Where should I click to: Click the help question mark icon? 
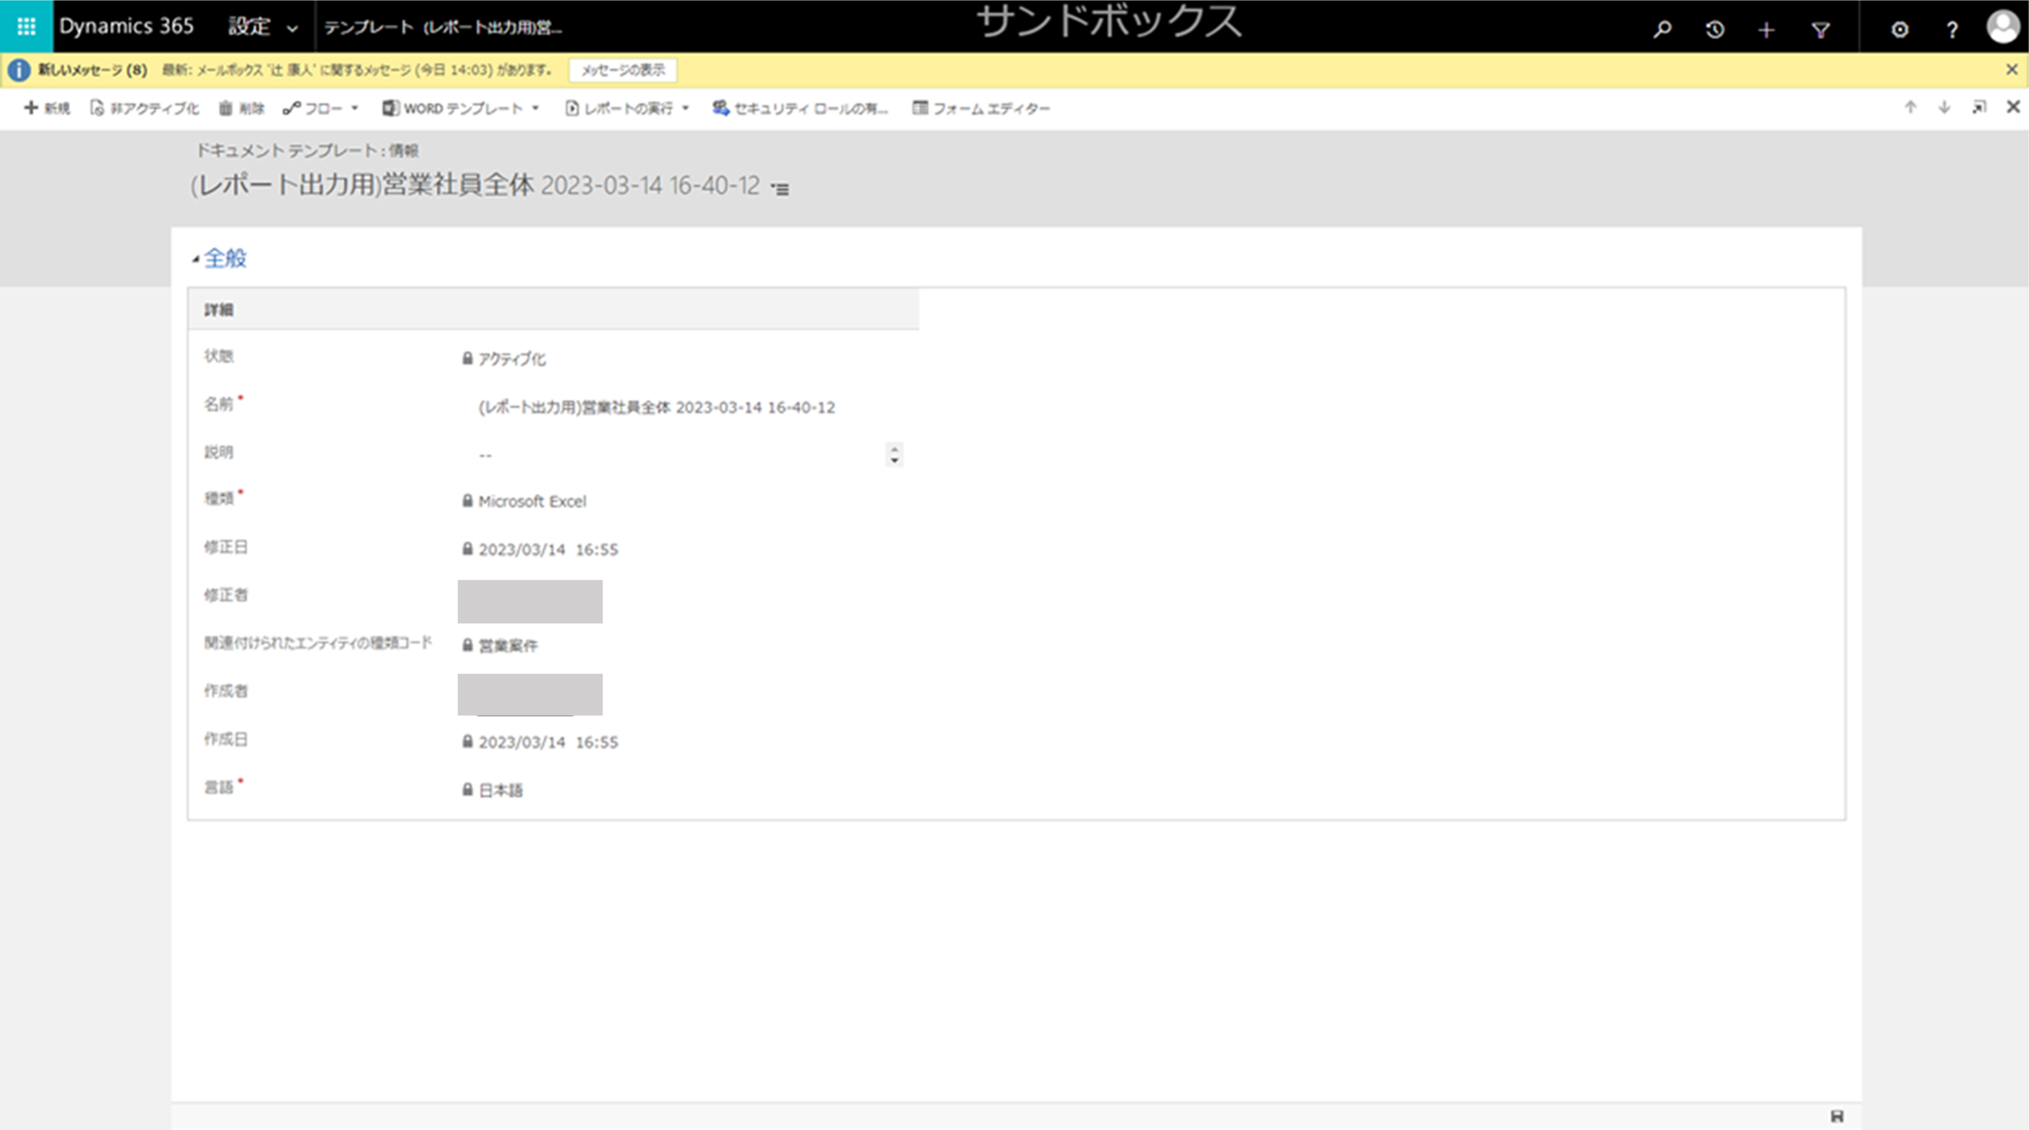[1952, 30]
